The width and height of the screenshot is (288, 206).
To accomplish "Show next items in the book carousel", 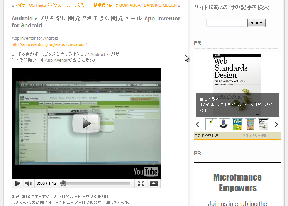I will (x=276, y=125).
